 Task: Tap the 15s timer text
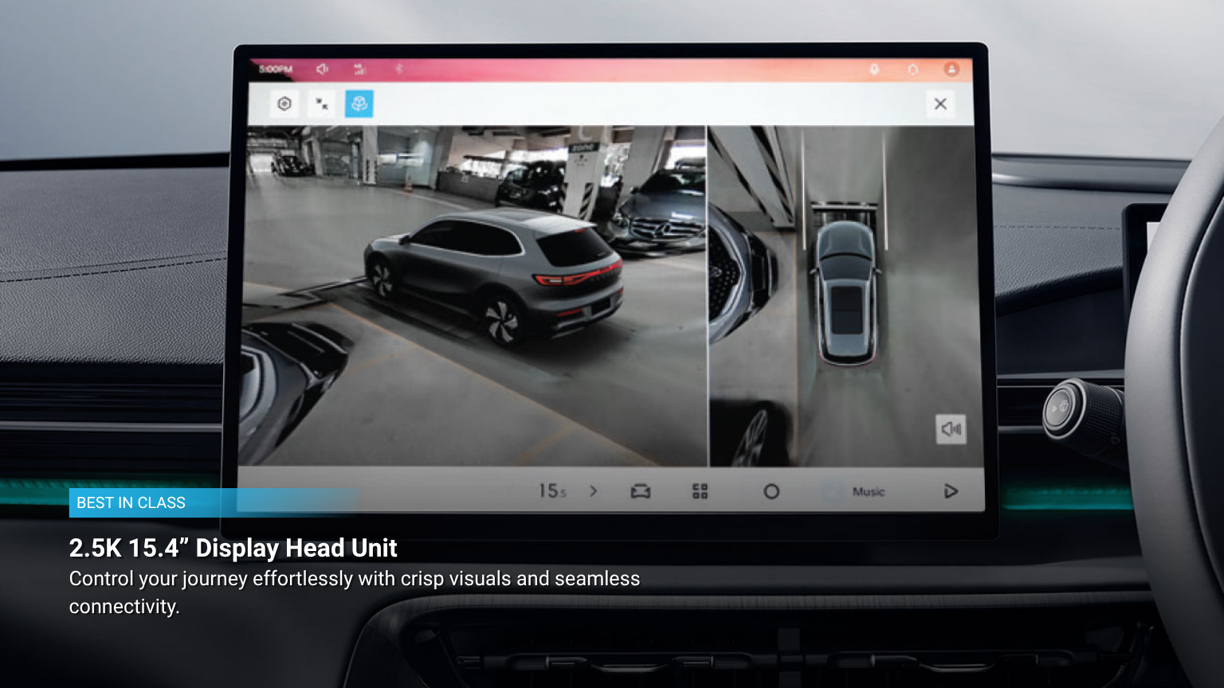pos(552,491)
